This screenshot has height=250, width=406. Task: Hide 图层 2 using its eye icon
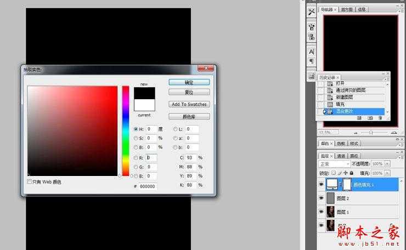click(x=322, y=198)
